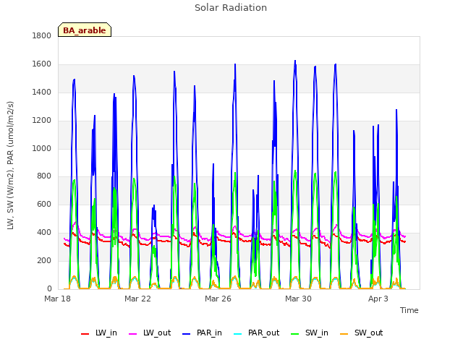The height and width of the screenshot is (347, 463).
Task: Click the orange SW_out legend swatch
Action: pos(344,334)
